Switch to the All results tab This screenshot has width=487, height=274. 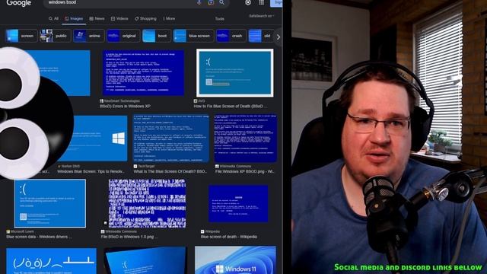point(53,18)
